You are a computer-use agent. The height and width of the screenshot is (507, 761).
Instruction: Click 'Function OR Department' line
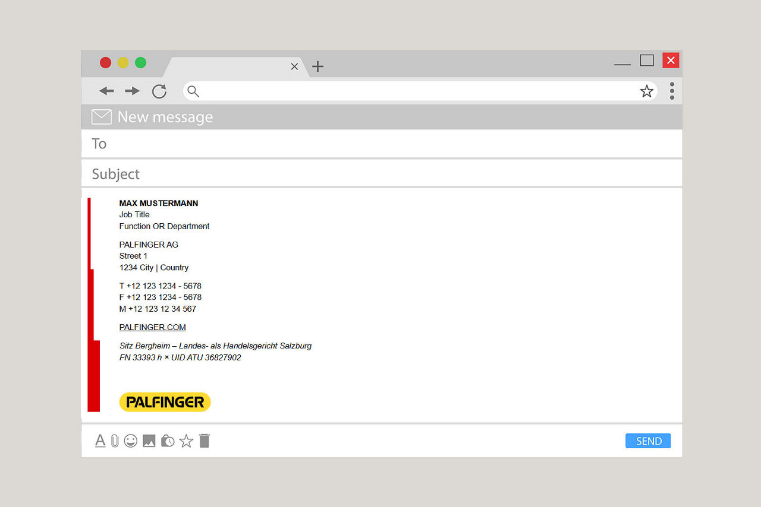[x=165, y=226]
